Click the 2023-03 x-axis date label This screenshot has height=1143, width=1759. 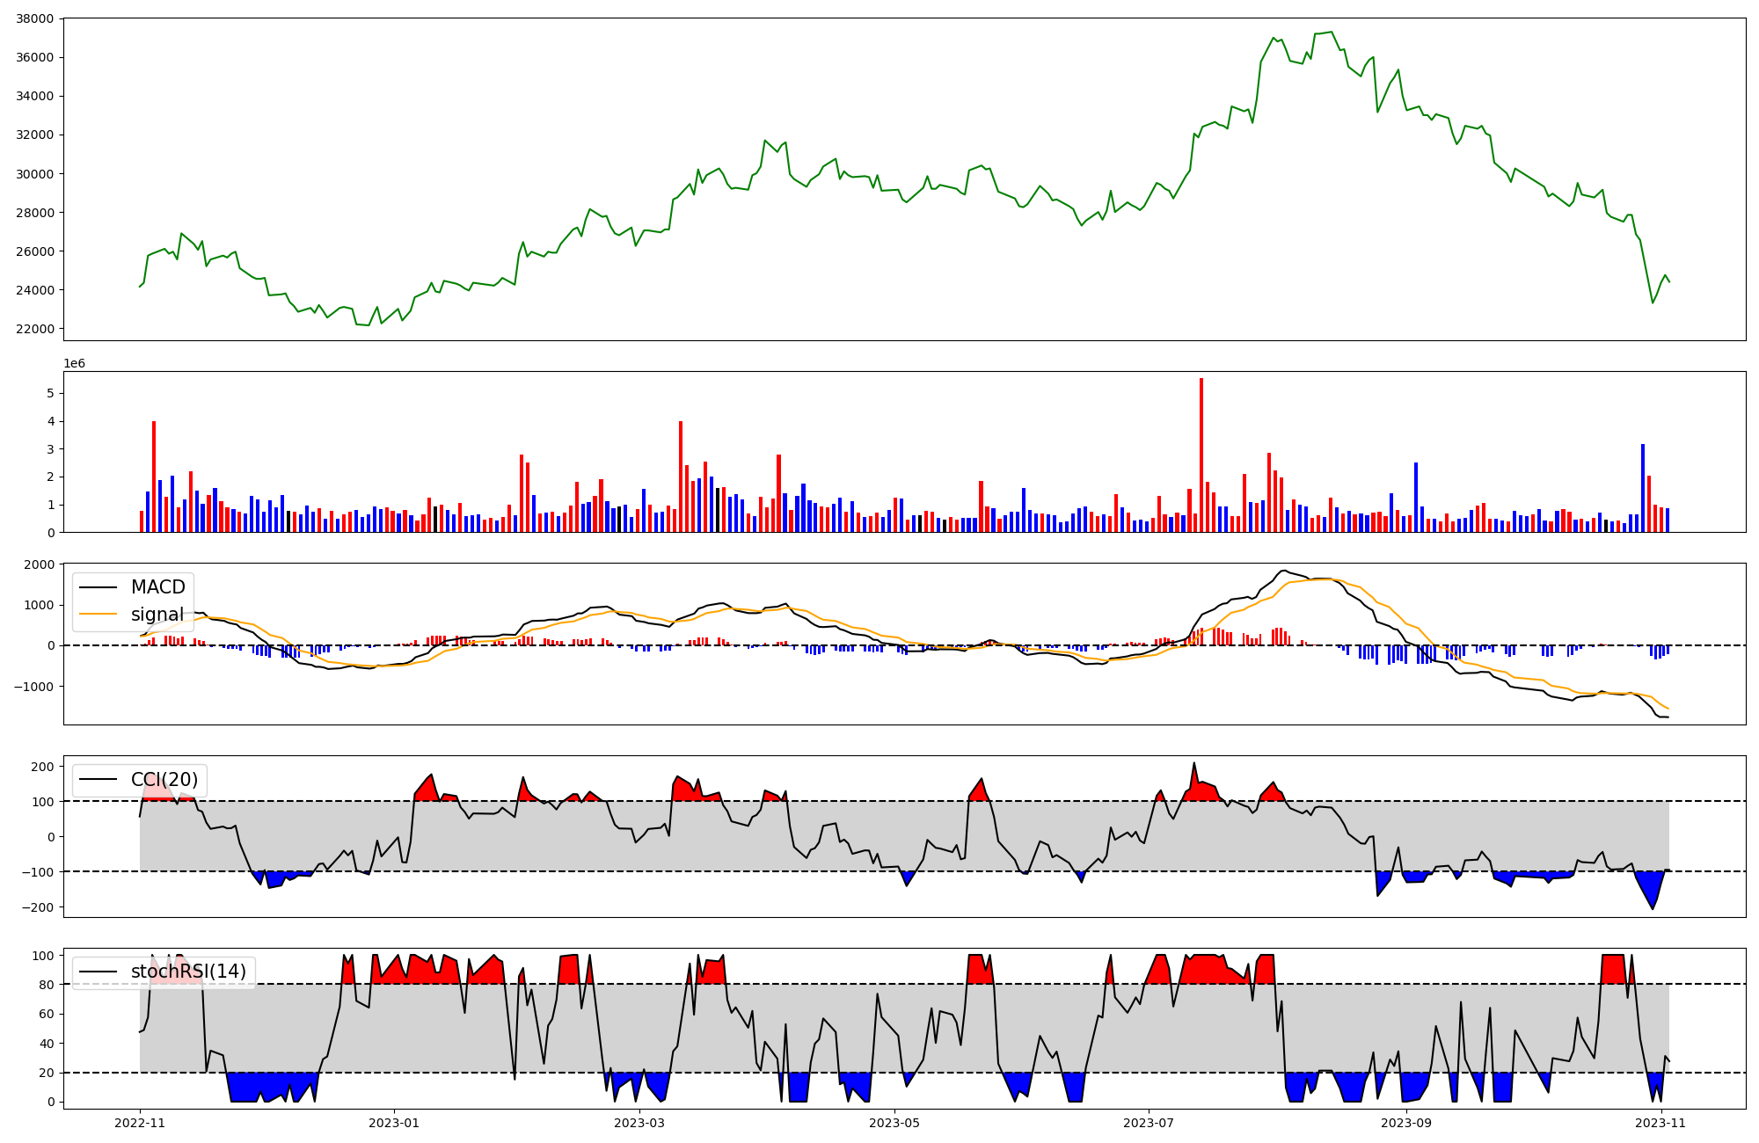[639, 1123]
